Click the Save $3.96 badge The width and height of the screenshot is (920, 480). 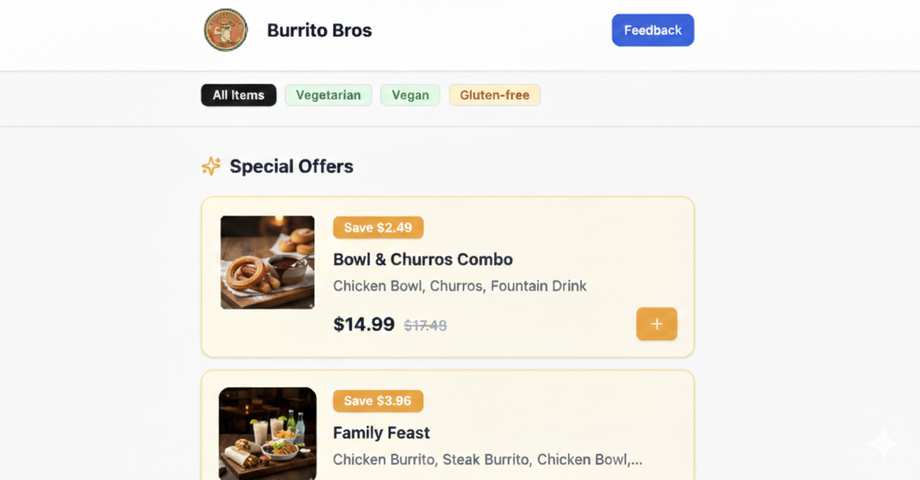378,400
